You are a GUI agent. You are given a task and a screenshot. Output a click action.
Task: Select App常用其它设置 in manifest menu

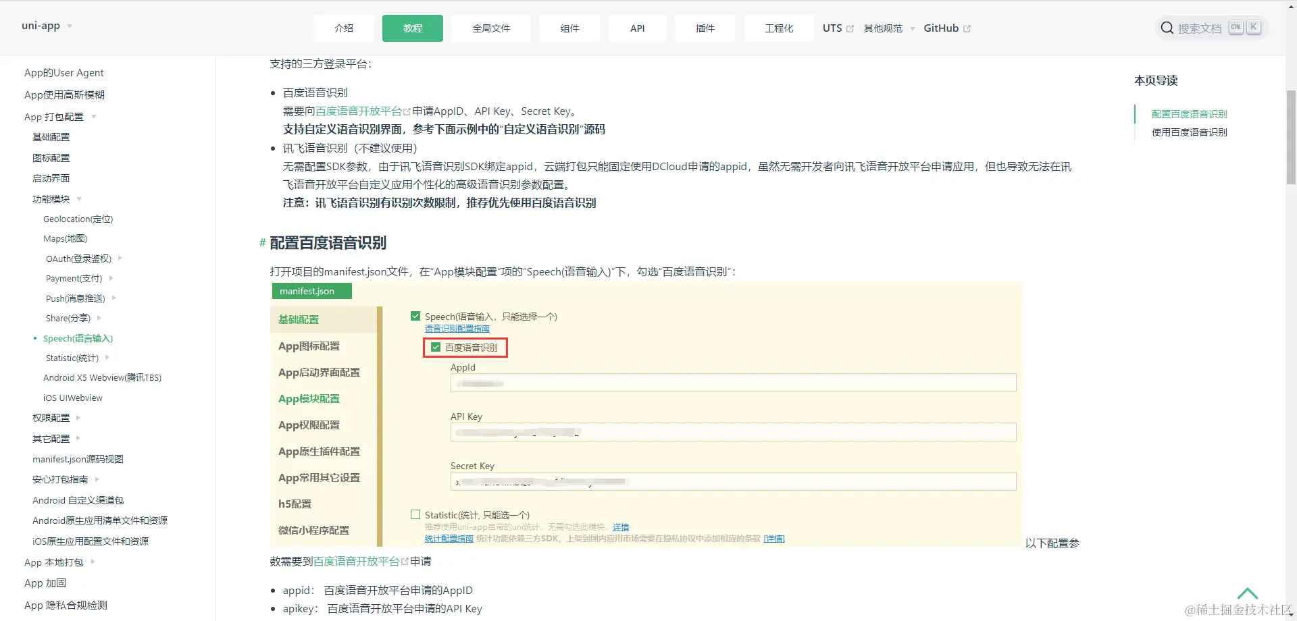(319, 478)
